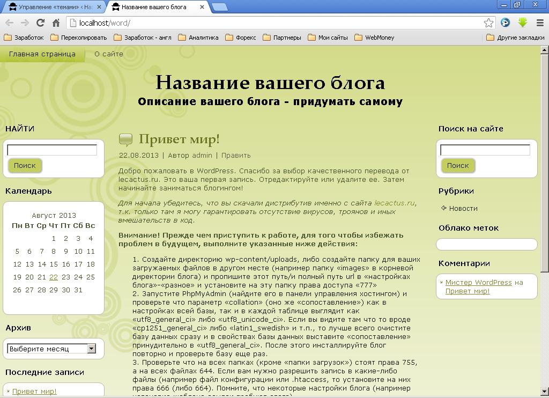549x398 pixels.
Task: Click the comment bubble icon beside 'Привет мир!'
Action: tap(125, 139)
